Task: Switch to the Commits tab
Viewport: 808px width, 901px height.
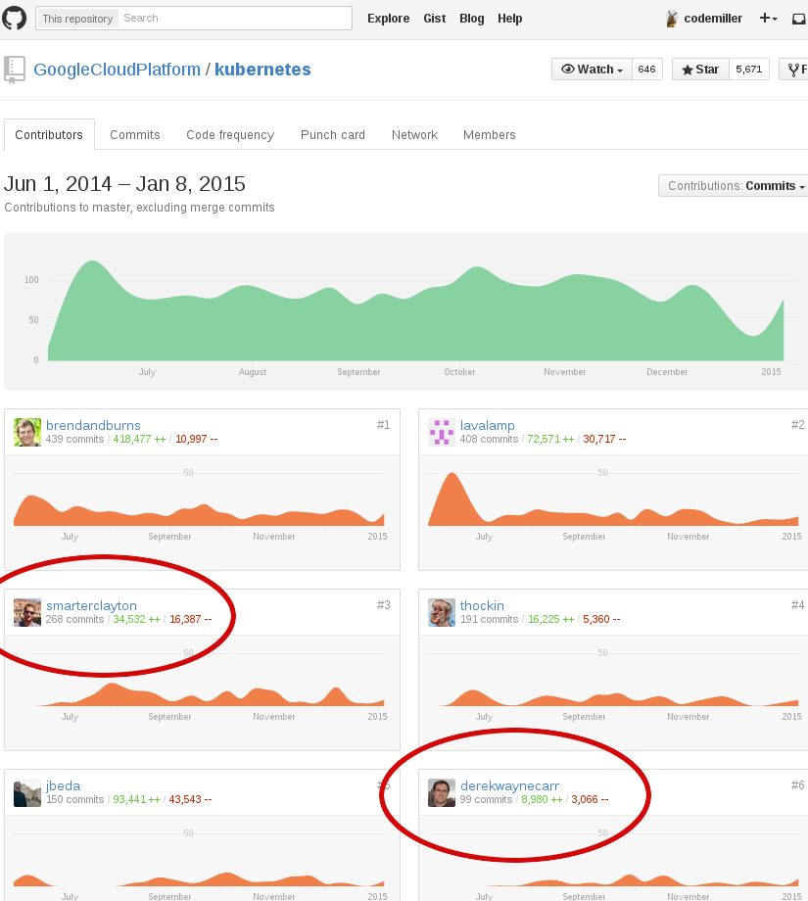Action: tap(135, 135)
